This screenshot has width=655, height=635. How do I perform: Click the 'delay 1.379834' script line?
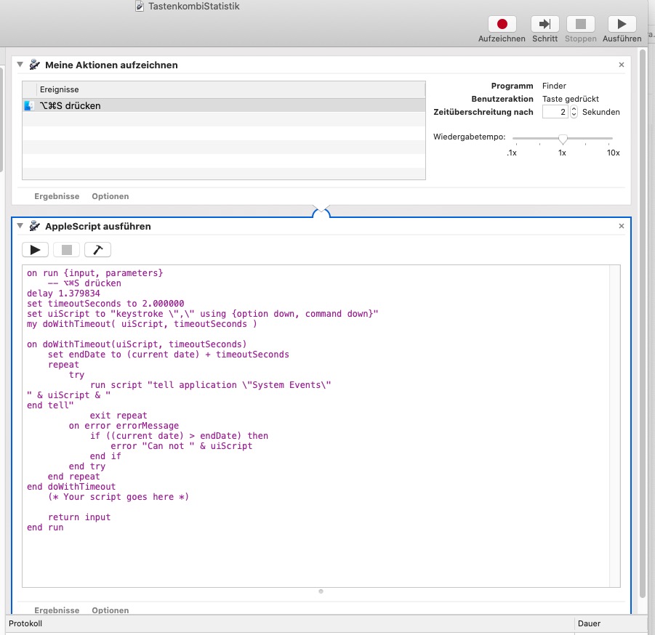[63, 293]
